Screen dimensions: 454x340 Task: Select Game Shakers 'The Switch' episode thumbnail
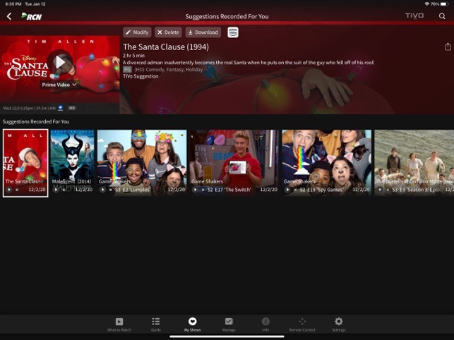coord(234,163)
